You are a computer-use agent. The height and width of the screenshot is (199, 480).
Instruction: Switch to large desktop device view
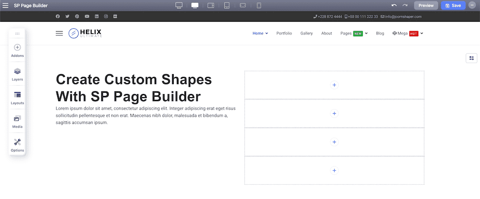[x=179, y=5]
